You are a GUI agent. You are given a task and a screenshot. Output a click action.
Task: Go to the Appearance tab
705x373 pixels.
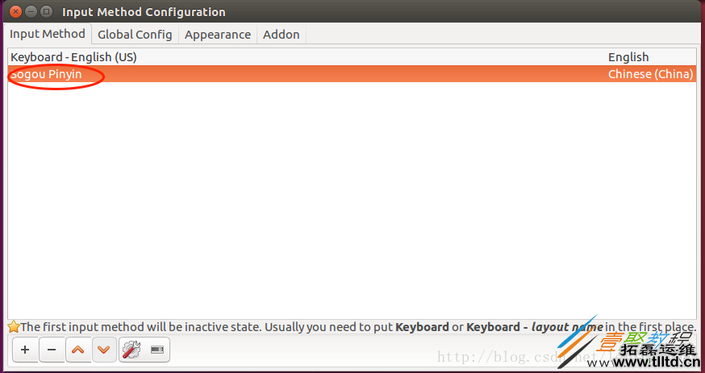[218, 35]
